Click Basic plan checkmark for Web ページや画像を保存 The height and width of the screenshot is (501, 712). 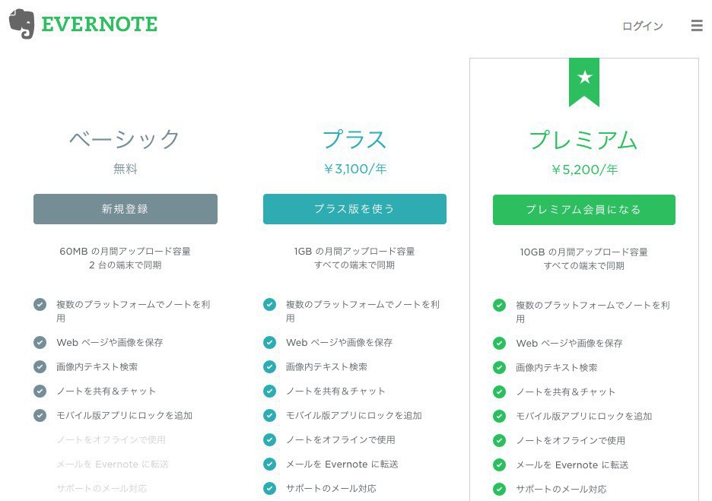click(x=40, y=342)
